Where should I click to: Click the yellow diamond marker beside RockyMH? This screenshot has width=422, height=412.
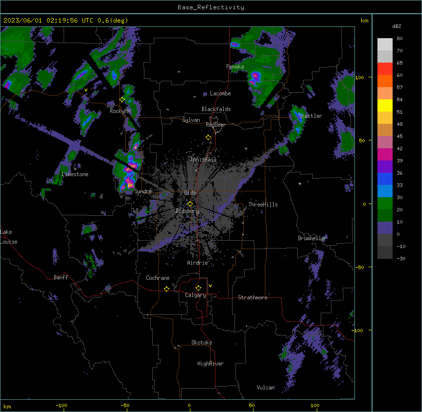122,99
